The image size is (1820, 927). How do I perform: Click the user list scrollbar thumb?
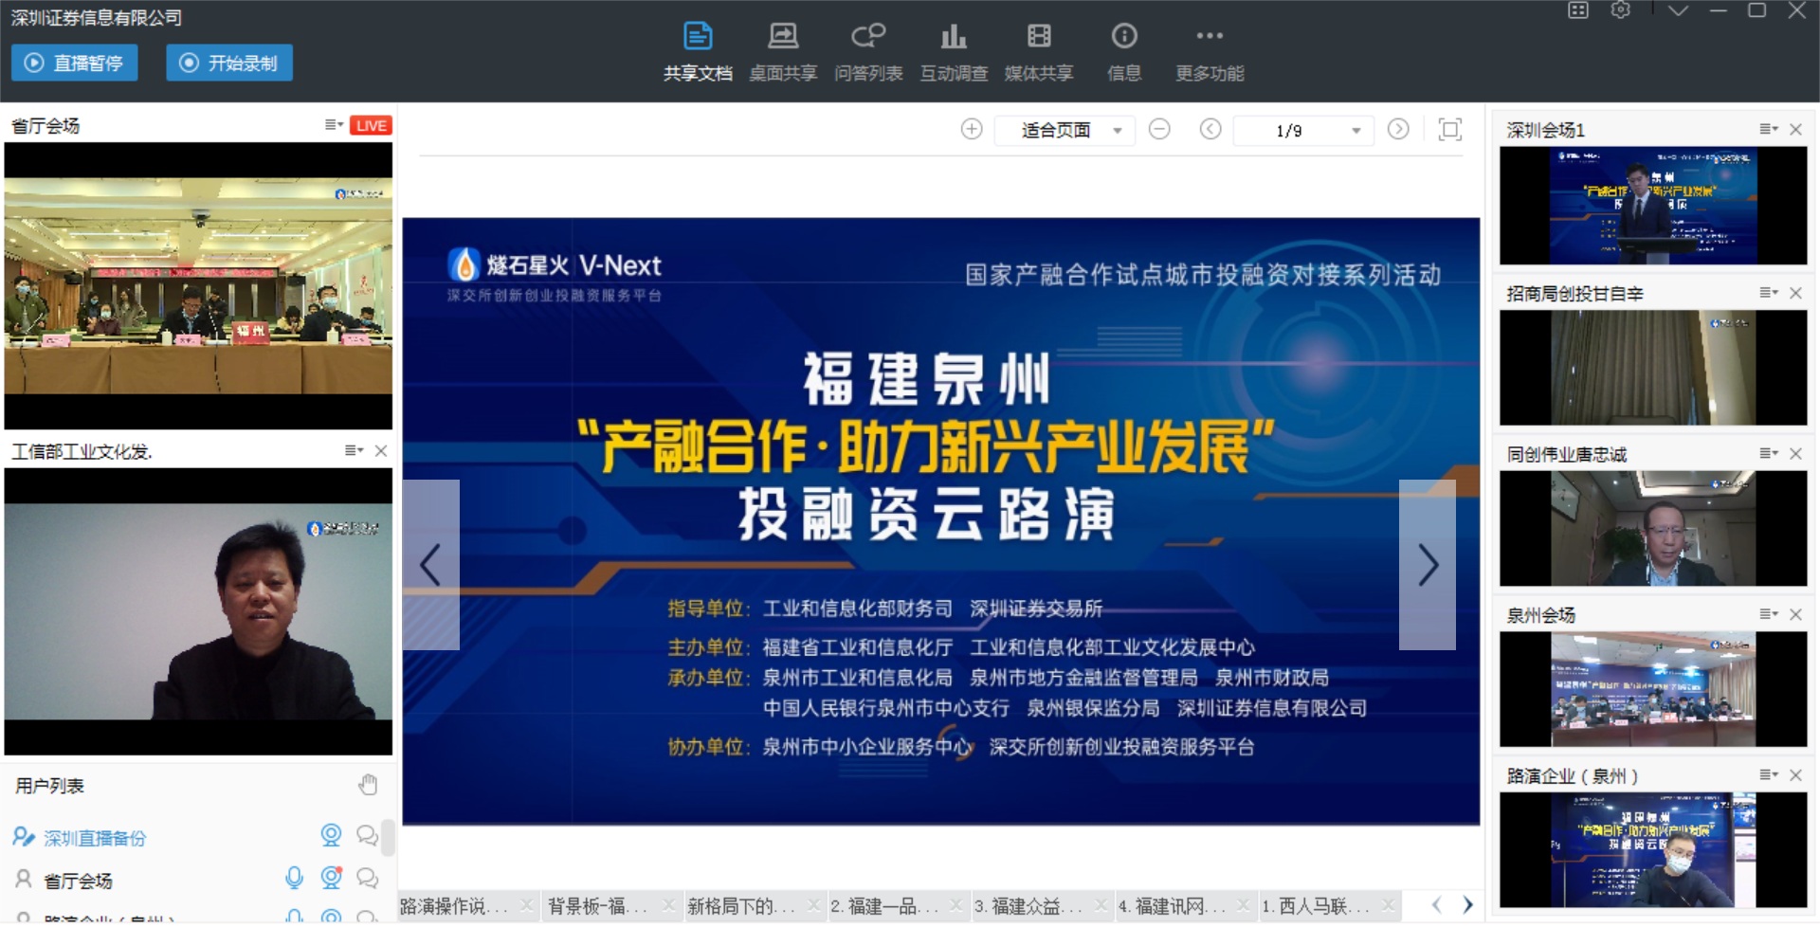pyautogui.click(x=388, y=837)
